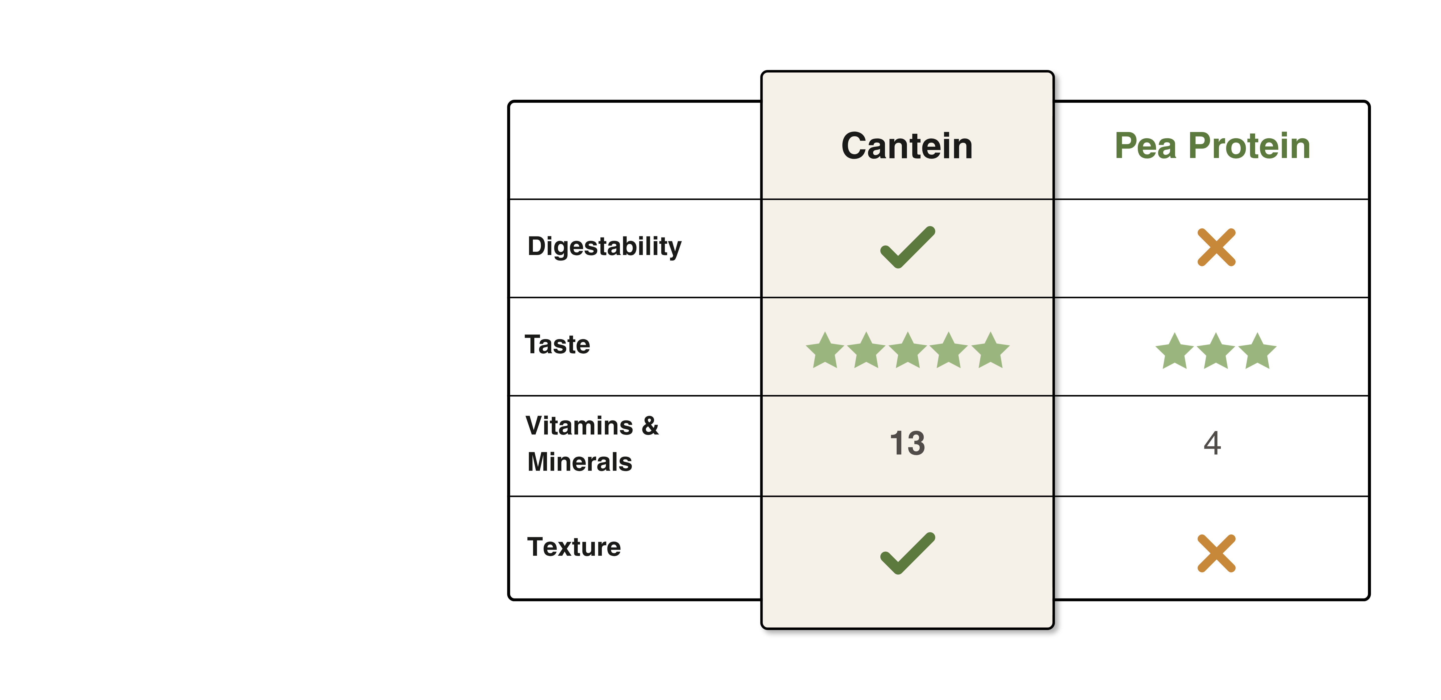Select the first star of Cantein's Taste rating
This screenshot has height=700, width=1441.
[825, 351]
